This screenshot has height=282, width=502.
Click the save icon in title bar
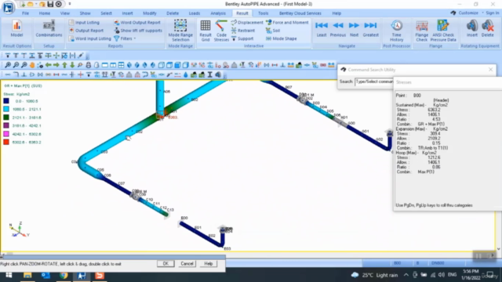50,4
